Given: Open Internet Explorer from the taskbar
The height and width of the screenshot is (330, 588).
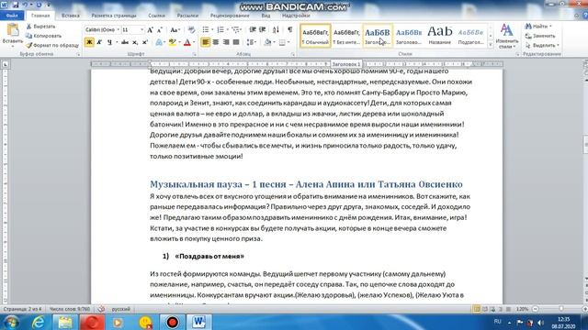Looking at the screenshot, I should coord(39,322).
